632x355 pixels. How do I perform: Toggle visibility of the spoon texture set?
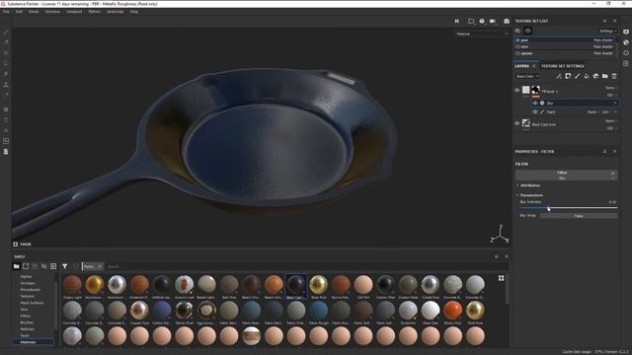point(517,53)
